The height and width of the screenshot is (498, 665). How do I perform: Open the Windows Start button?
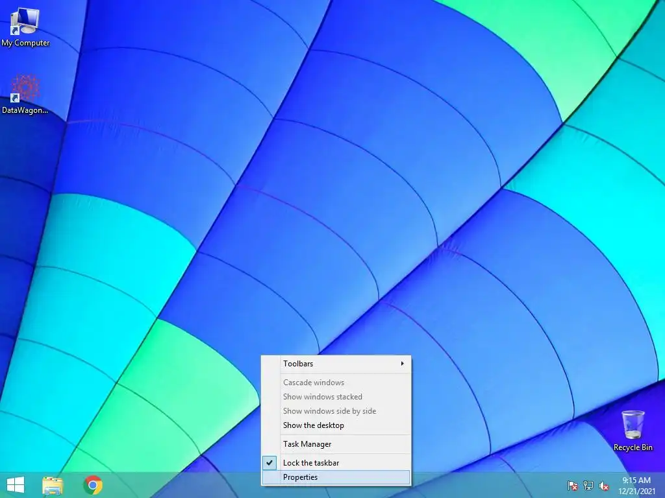16,485
